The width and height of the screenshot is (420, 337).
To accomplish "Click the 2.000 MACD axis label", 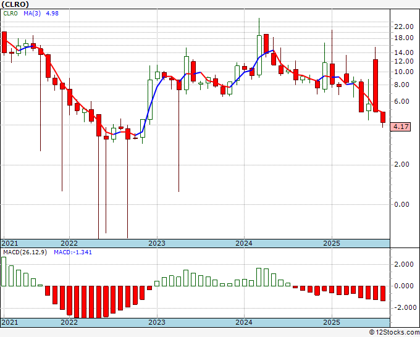I will tap(405, 264).
